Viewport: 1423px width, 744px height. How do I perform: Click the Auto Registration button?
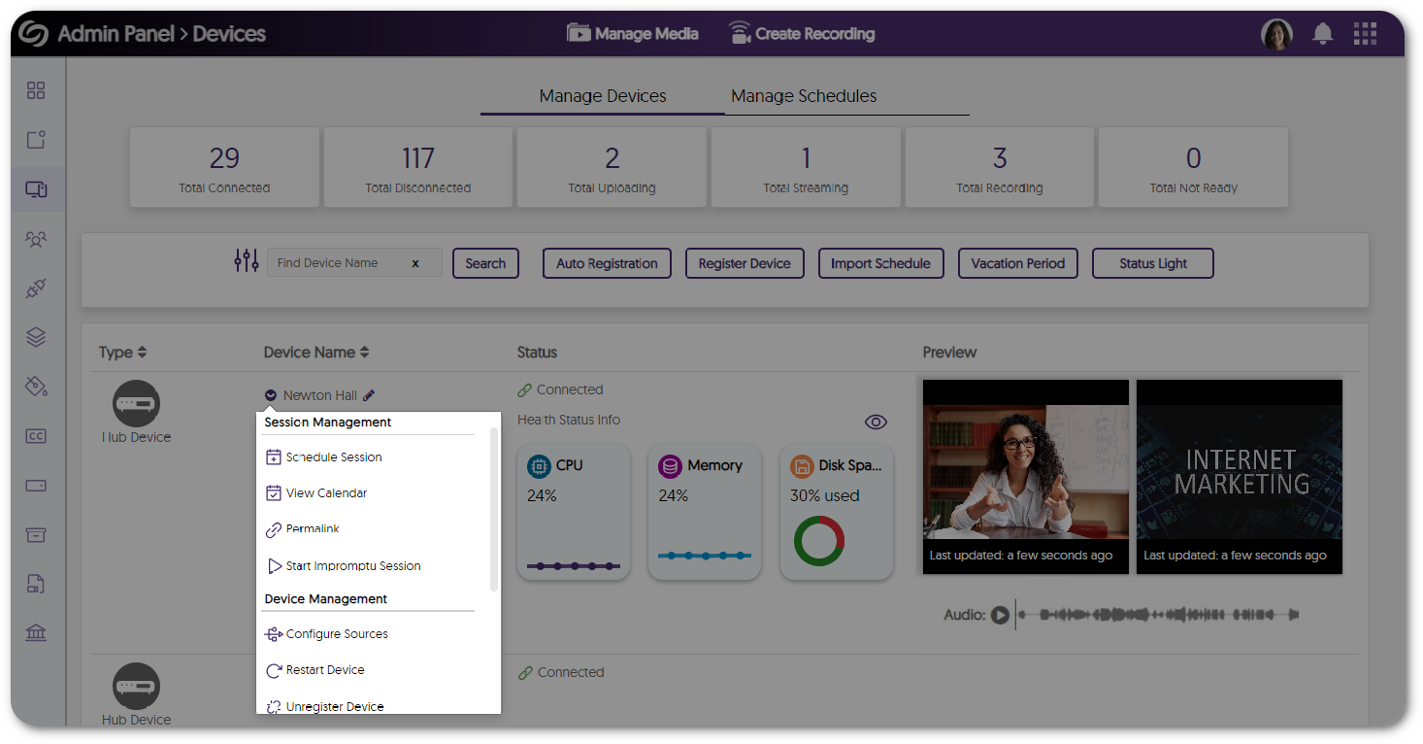pyautogui.click(x=607, y=263)
